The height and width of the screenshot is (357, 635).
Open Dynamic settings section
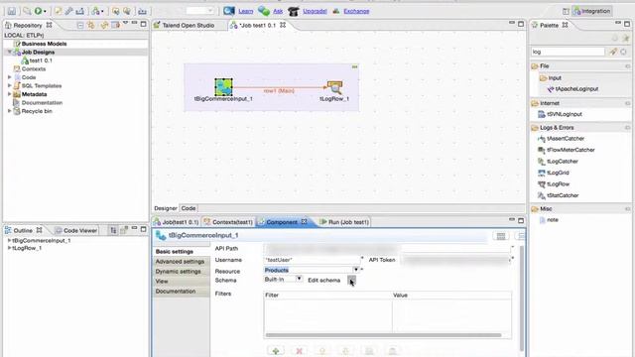179,272
